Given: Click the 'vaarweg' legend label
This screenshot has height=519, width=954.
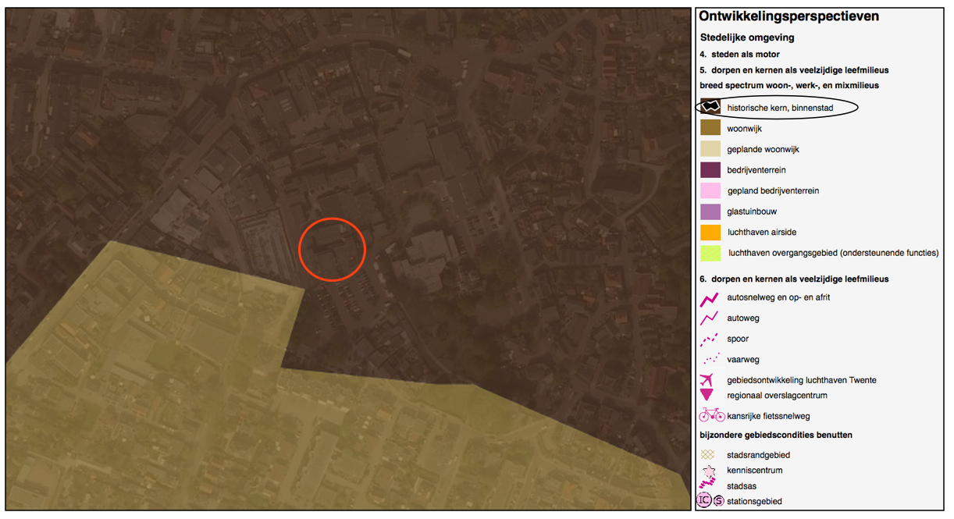Looking at the screenshot, I should [742, 360].
